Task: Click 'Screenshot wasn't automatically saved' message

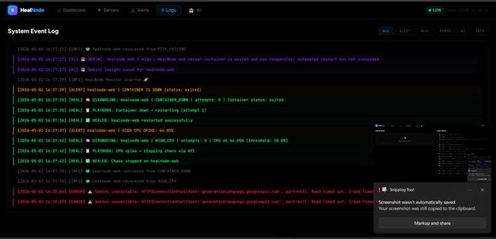Action: (x=417, y=202)
